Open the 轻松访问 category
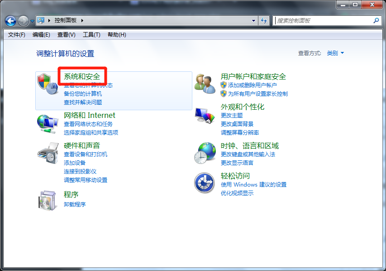This screenshot has height=271, width=386. pos(235,176)
